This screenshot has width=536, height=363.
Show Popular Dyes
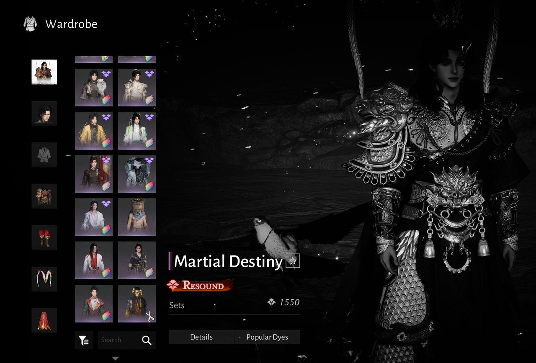tap(267, 337)
